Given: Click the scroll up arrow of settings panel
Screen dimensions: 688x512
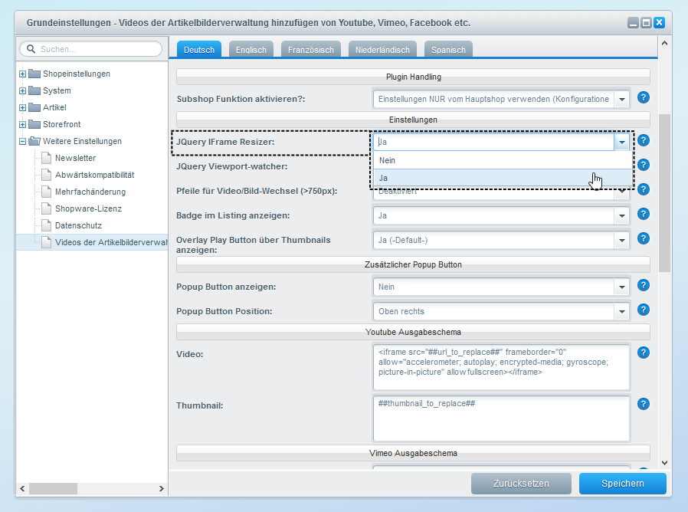Looking at the screenshot, I should pyautogui.click(x=665, y=43).
